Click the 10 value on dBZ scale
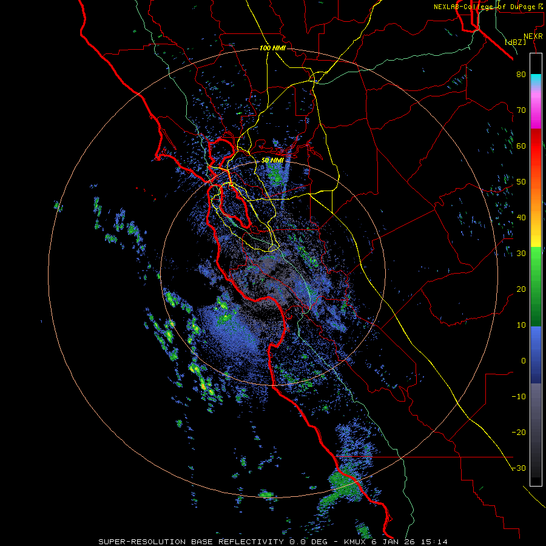Image resolution: width=546 pixels, height=546 pixels. (x=521, y=325)
